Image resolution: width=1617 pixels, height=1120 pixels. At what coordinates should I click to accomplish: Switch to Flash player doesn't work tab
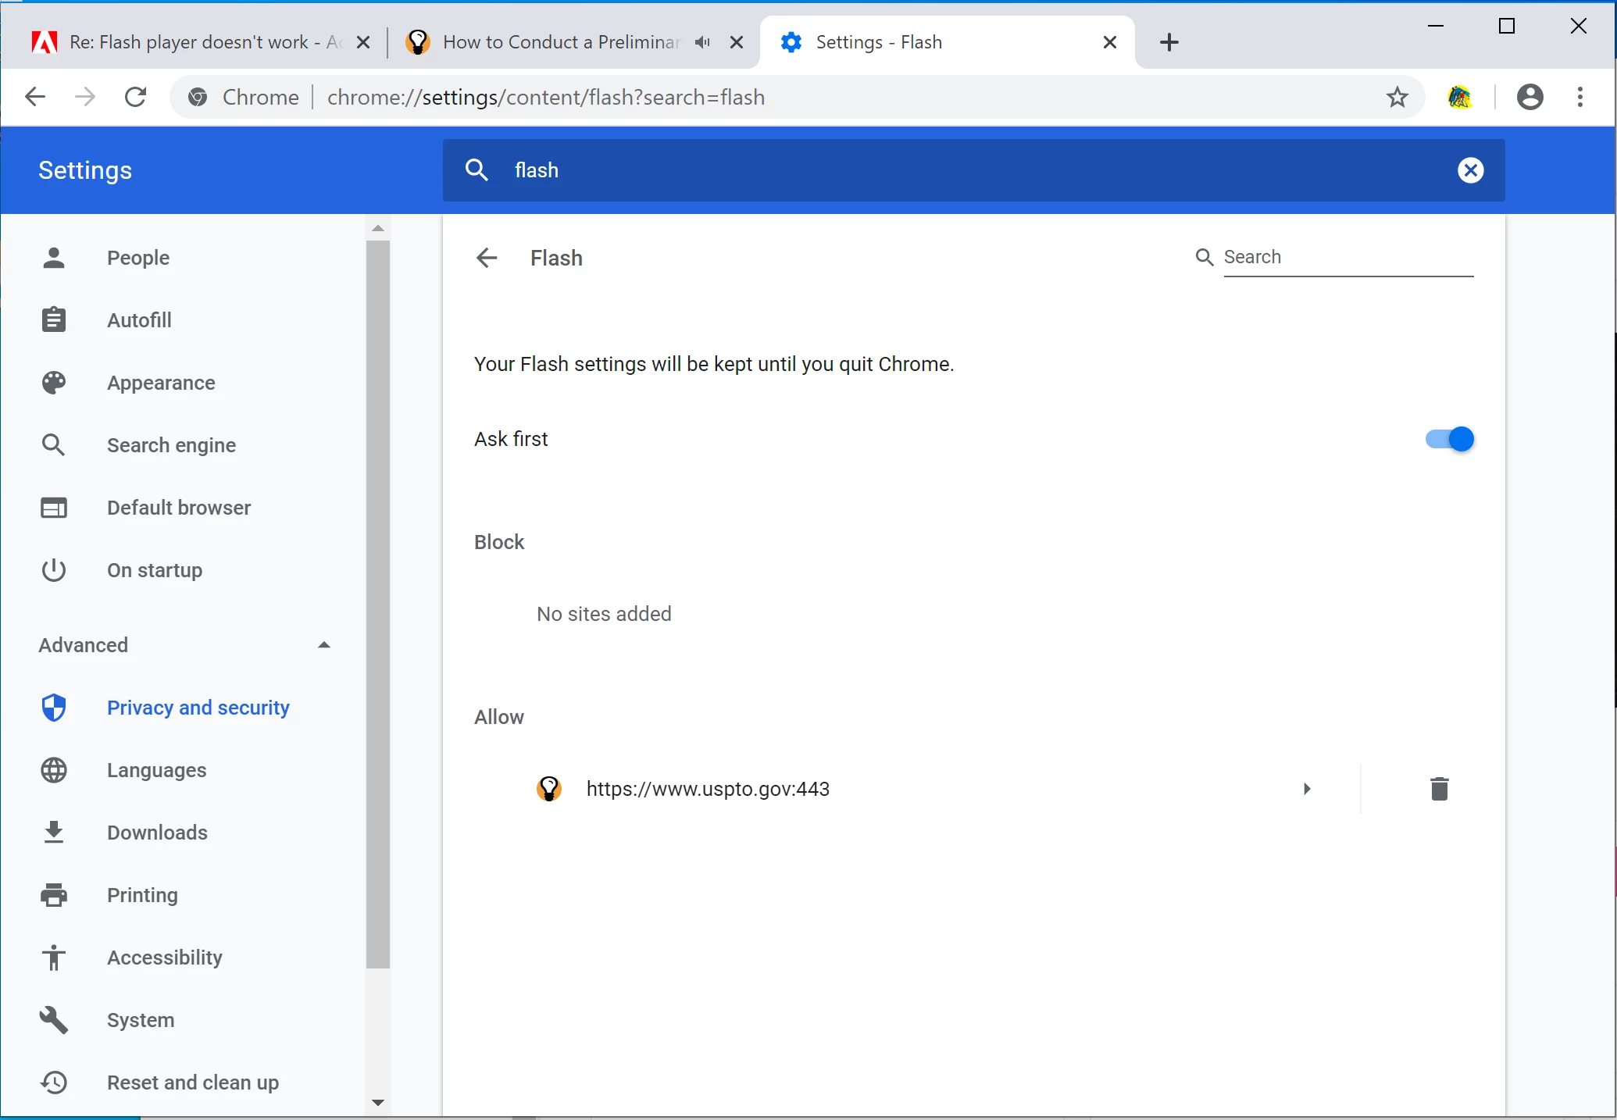[187, 42]
